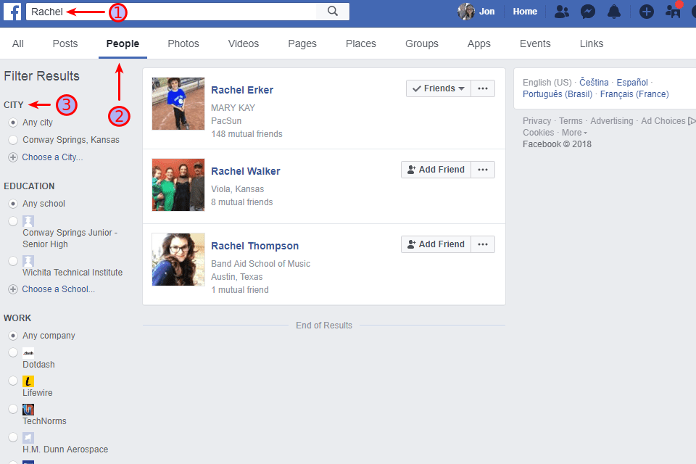
Task: Switch to the Pages tab
Action: pos(302,43)
